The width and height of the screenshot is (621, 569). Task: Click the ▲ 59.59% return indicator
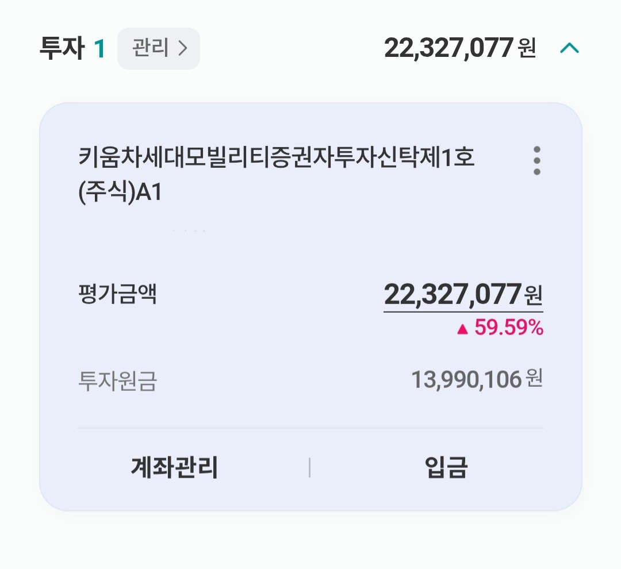click(500, 328)
